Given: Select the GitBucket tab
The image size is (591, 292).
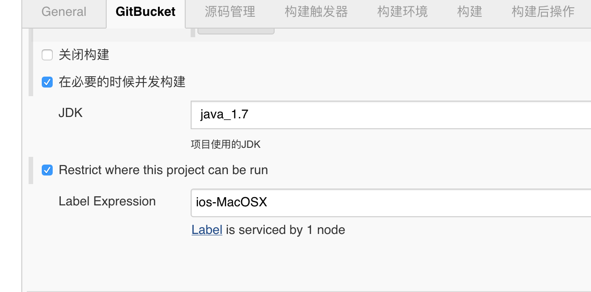Looking at the screenshot, I should [145, 12].
